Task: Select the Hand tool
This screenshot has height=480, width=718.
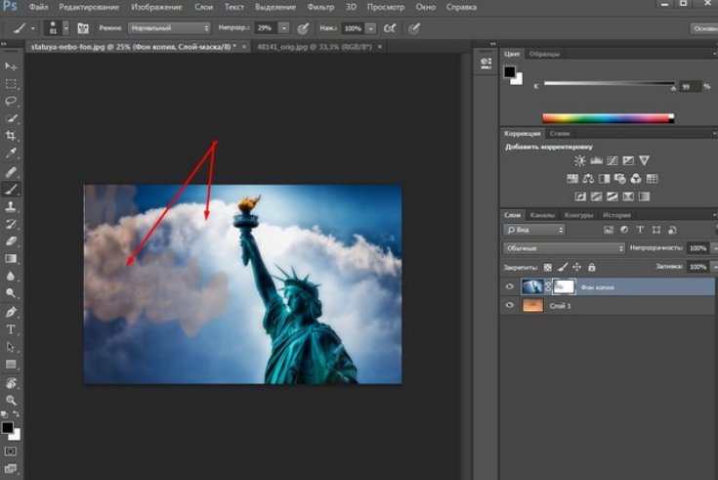Action: (11, 383)
